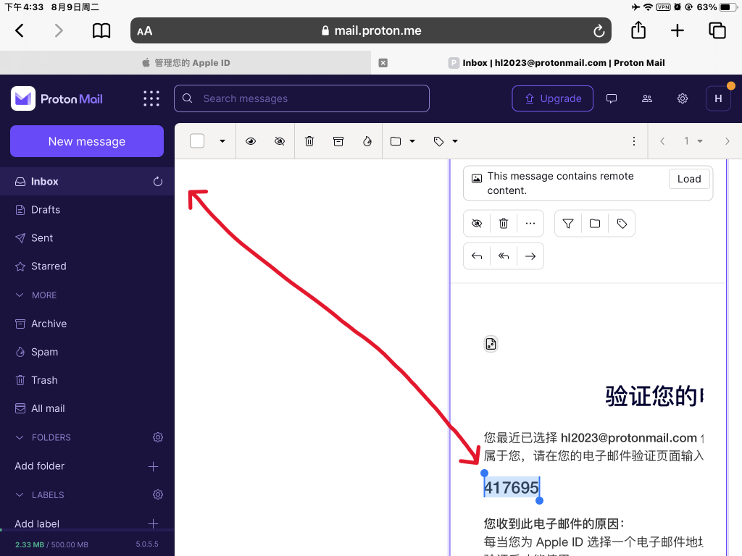Go forward with Safari forward arrow
Image resolution: width=742 pixels, height=556 pixels.
click(x=58, y=30)
